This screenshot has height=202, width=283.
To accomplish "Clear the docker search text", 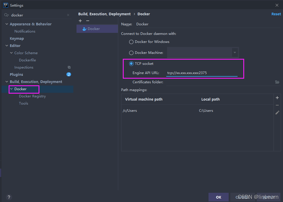I will 68,15.
